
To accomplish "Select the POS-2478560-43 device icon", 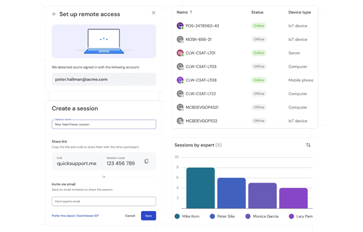I will (180, 26).
